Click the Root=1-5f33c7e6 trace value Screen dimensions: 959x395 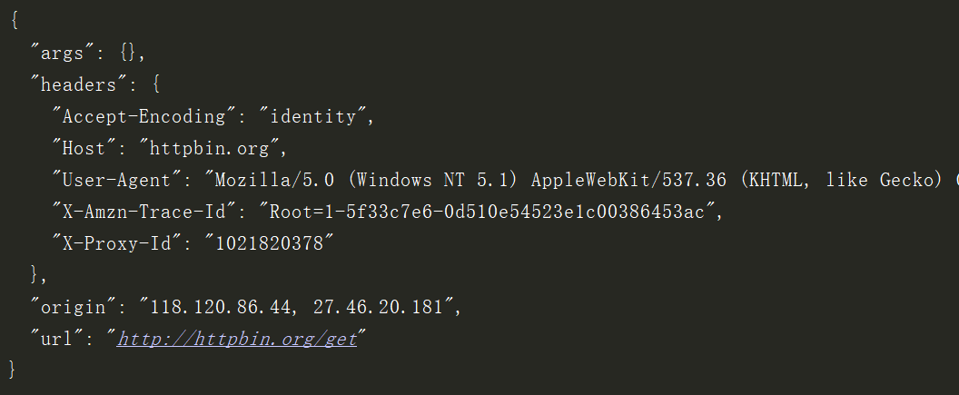point(488,212)
